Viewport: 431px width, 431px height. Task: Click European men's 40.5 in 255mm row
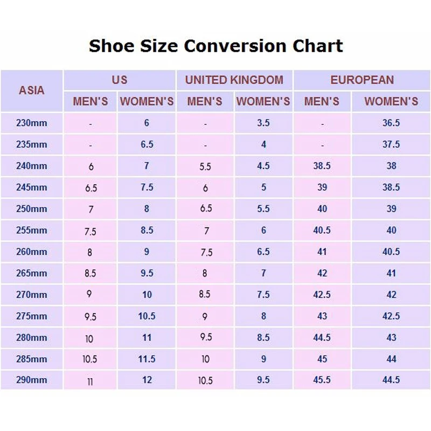[x=322, y=230]
